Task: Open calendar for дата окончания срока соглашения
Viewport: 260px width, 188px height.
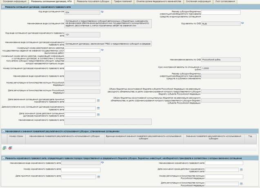Action: tap(98, 115)
